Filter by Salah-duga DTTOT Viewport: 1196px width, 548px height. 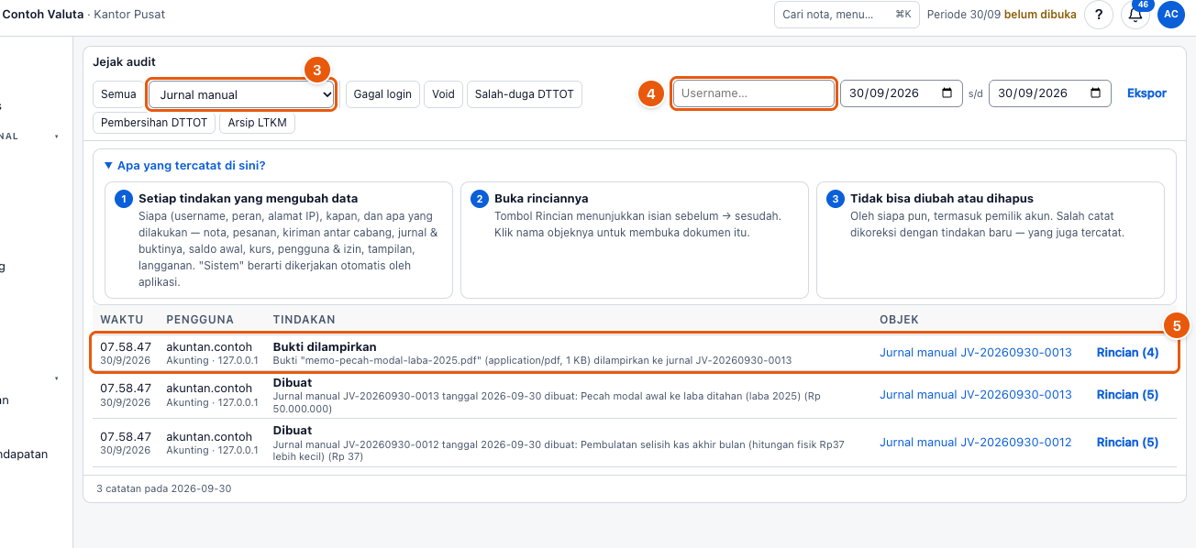[525, 94]
